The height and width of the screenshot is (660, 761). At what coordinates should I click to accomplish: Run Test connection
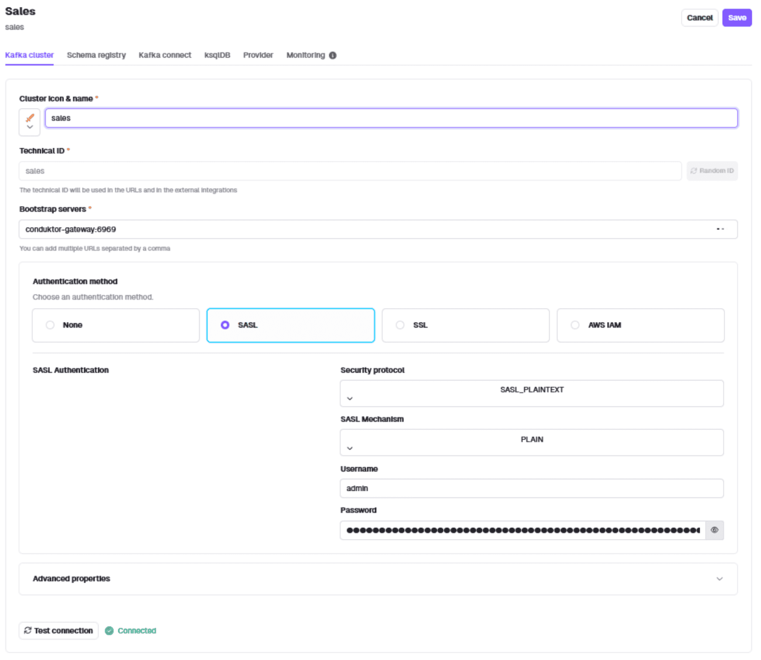(59, 631)
